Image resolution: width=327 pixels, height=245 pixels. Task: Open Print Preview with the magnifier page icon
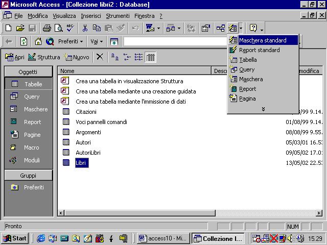[59, 28]
